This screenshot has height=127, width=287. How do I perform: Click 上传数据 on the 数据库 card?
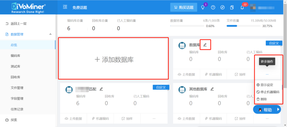[186, 75]
